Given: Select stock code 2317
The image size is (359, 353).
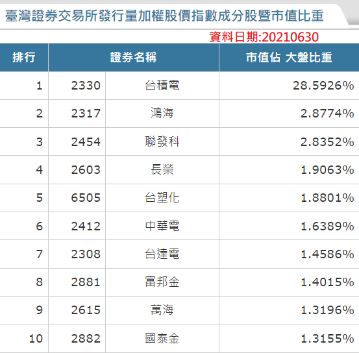Looking at the screenshot, I should 86,114.
